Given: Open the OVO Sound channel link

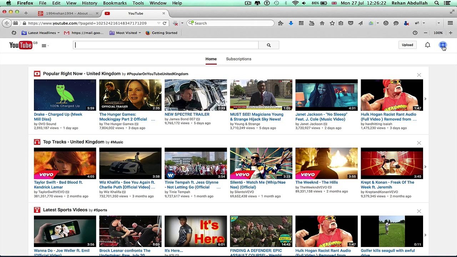Looking at the screenshot, I should (47, 124).
